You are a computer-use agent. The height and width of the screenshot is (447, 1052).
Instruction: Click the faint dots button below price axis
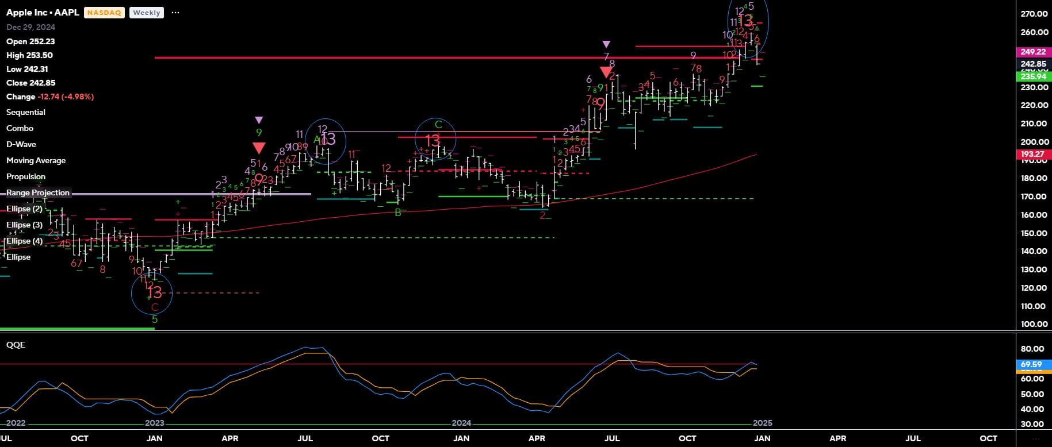1036,438
